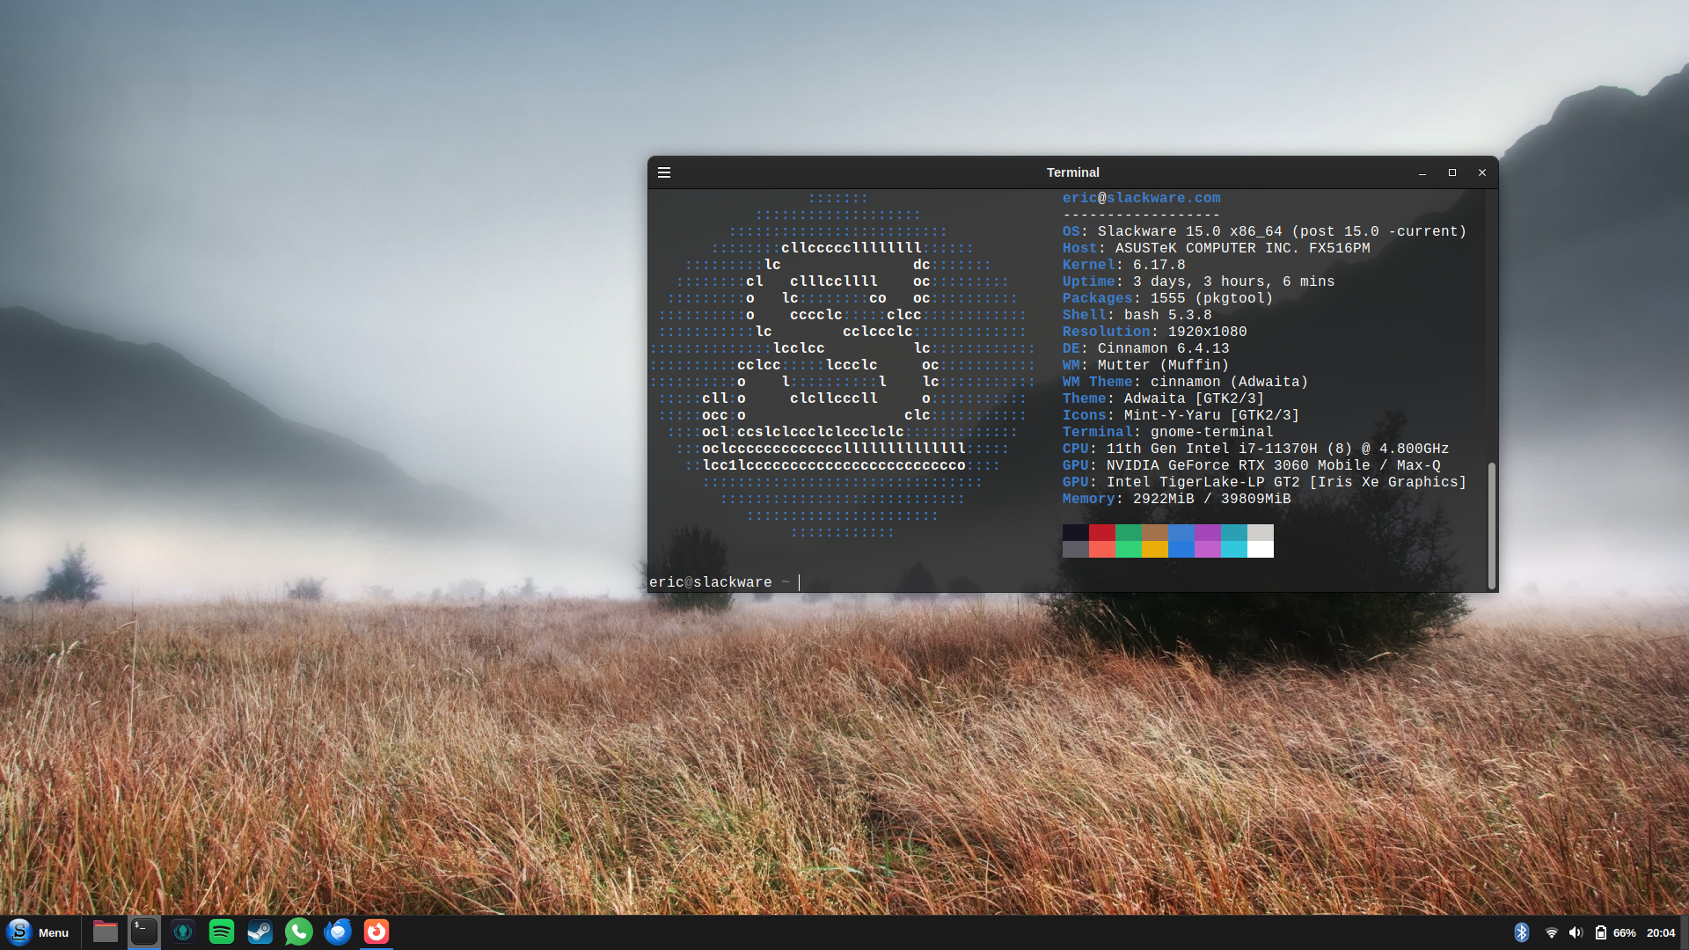Click the Terminal icon in taskbar
This screenshot has width=1689, height=950.
tap(144, 932)
